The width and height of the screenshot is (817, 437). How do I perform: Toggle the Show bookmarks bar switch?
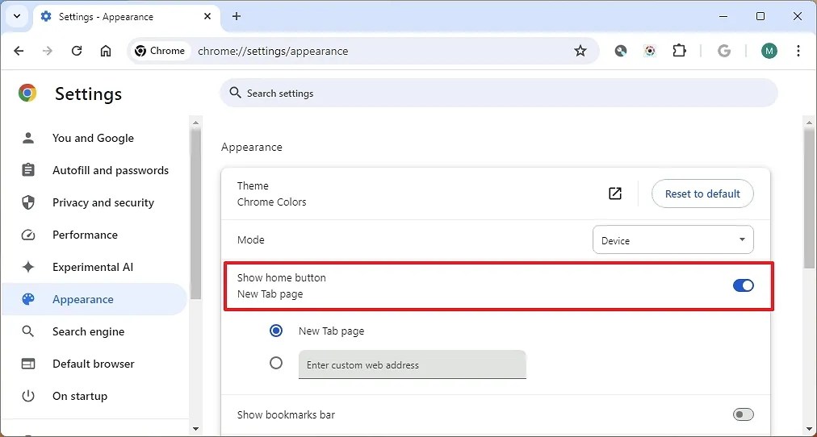pos(743,414)
